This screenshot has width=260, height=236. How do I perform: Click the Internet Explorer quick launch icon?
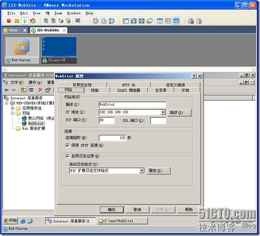click(x=23, y=221)
